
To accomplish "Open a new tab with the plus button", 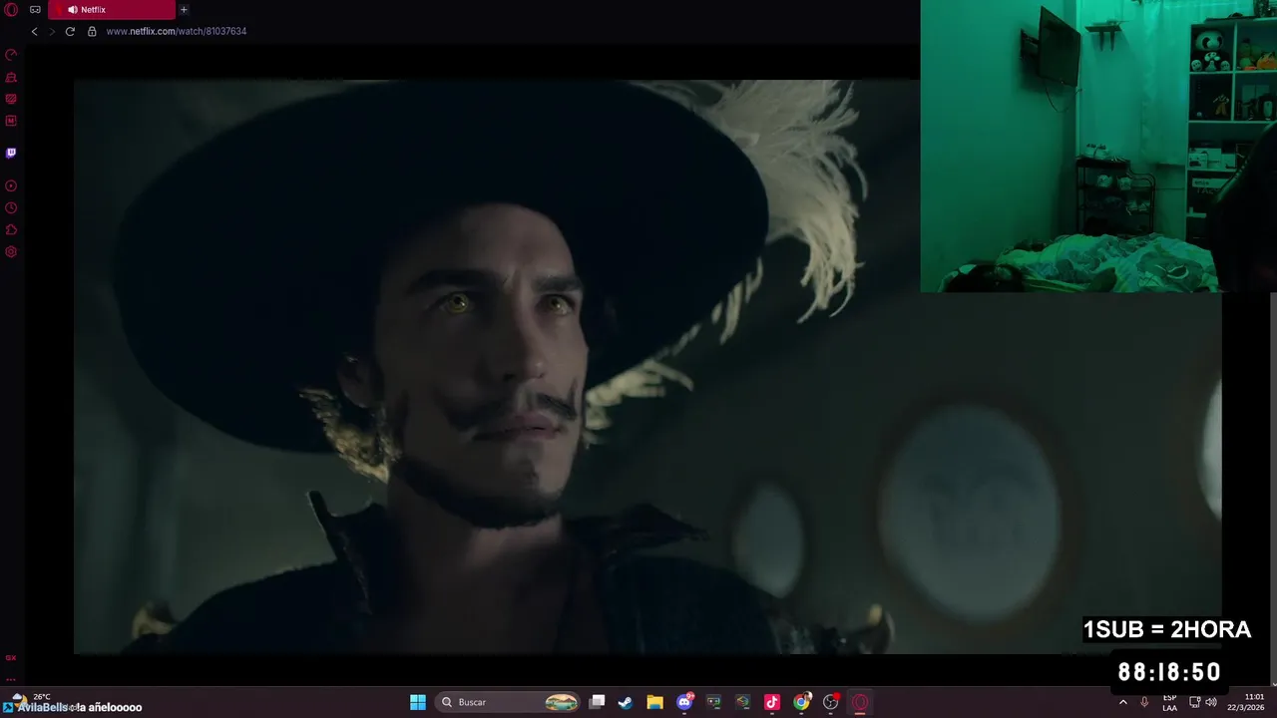I will (x=184, y=10).
